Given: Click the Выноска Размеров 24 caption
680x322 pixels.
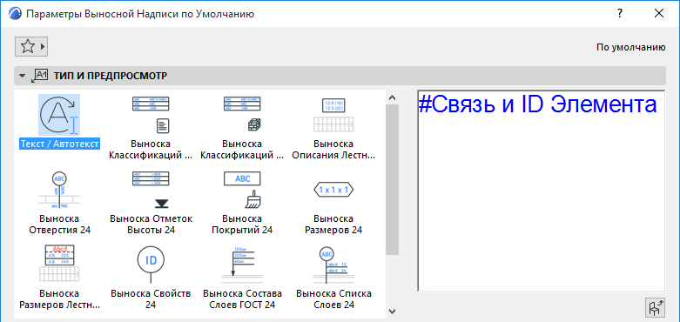Looking at the screenshot, I should 333,224.
